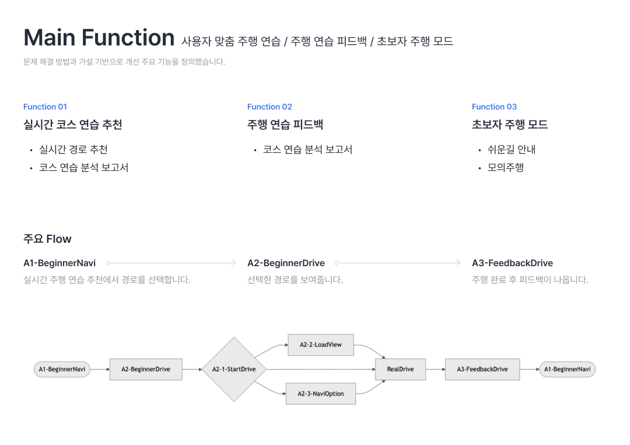Click the 실시간 경로 추천 bullet item
This screenshot has width=630, height=445.
pos(73,150)
